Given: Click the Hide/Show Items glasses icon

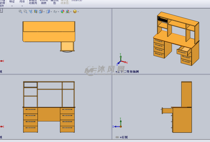Looking at the screenshot, I should pyautogui.click(x=55, y=12).
